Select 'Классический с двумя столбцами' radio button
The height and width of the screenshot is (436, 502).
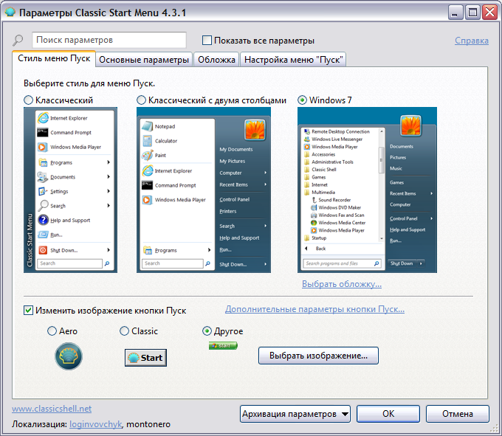(141, 100)
